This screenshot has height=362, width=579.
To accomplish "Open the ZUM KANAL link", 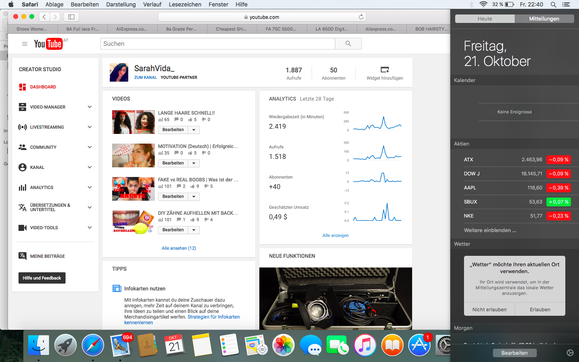I will pyautogui.click(x=146, y=77).
